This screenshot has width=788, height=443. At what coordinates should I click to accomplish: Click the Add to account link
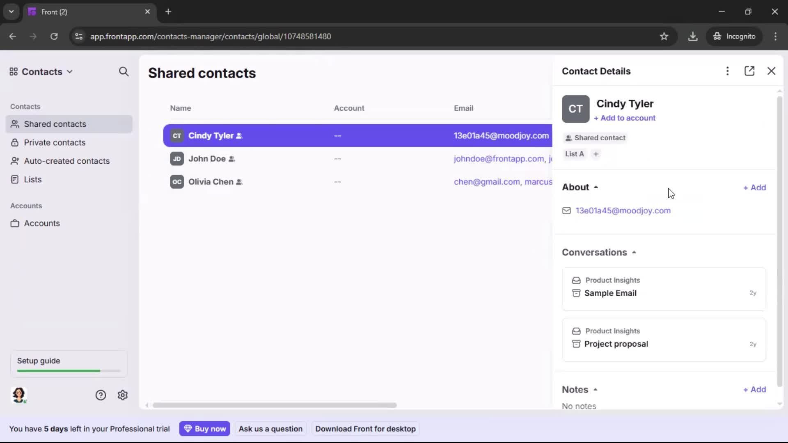(625, 118)
